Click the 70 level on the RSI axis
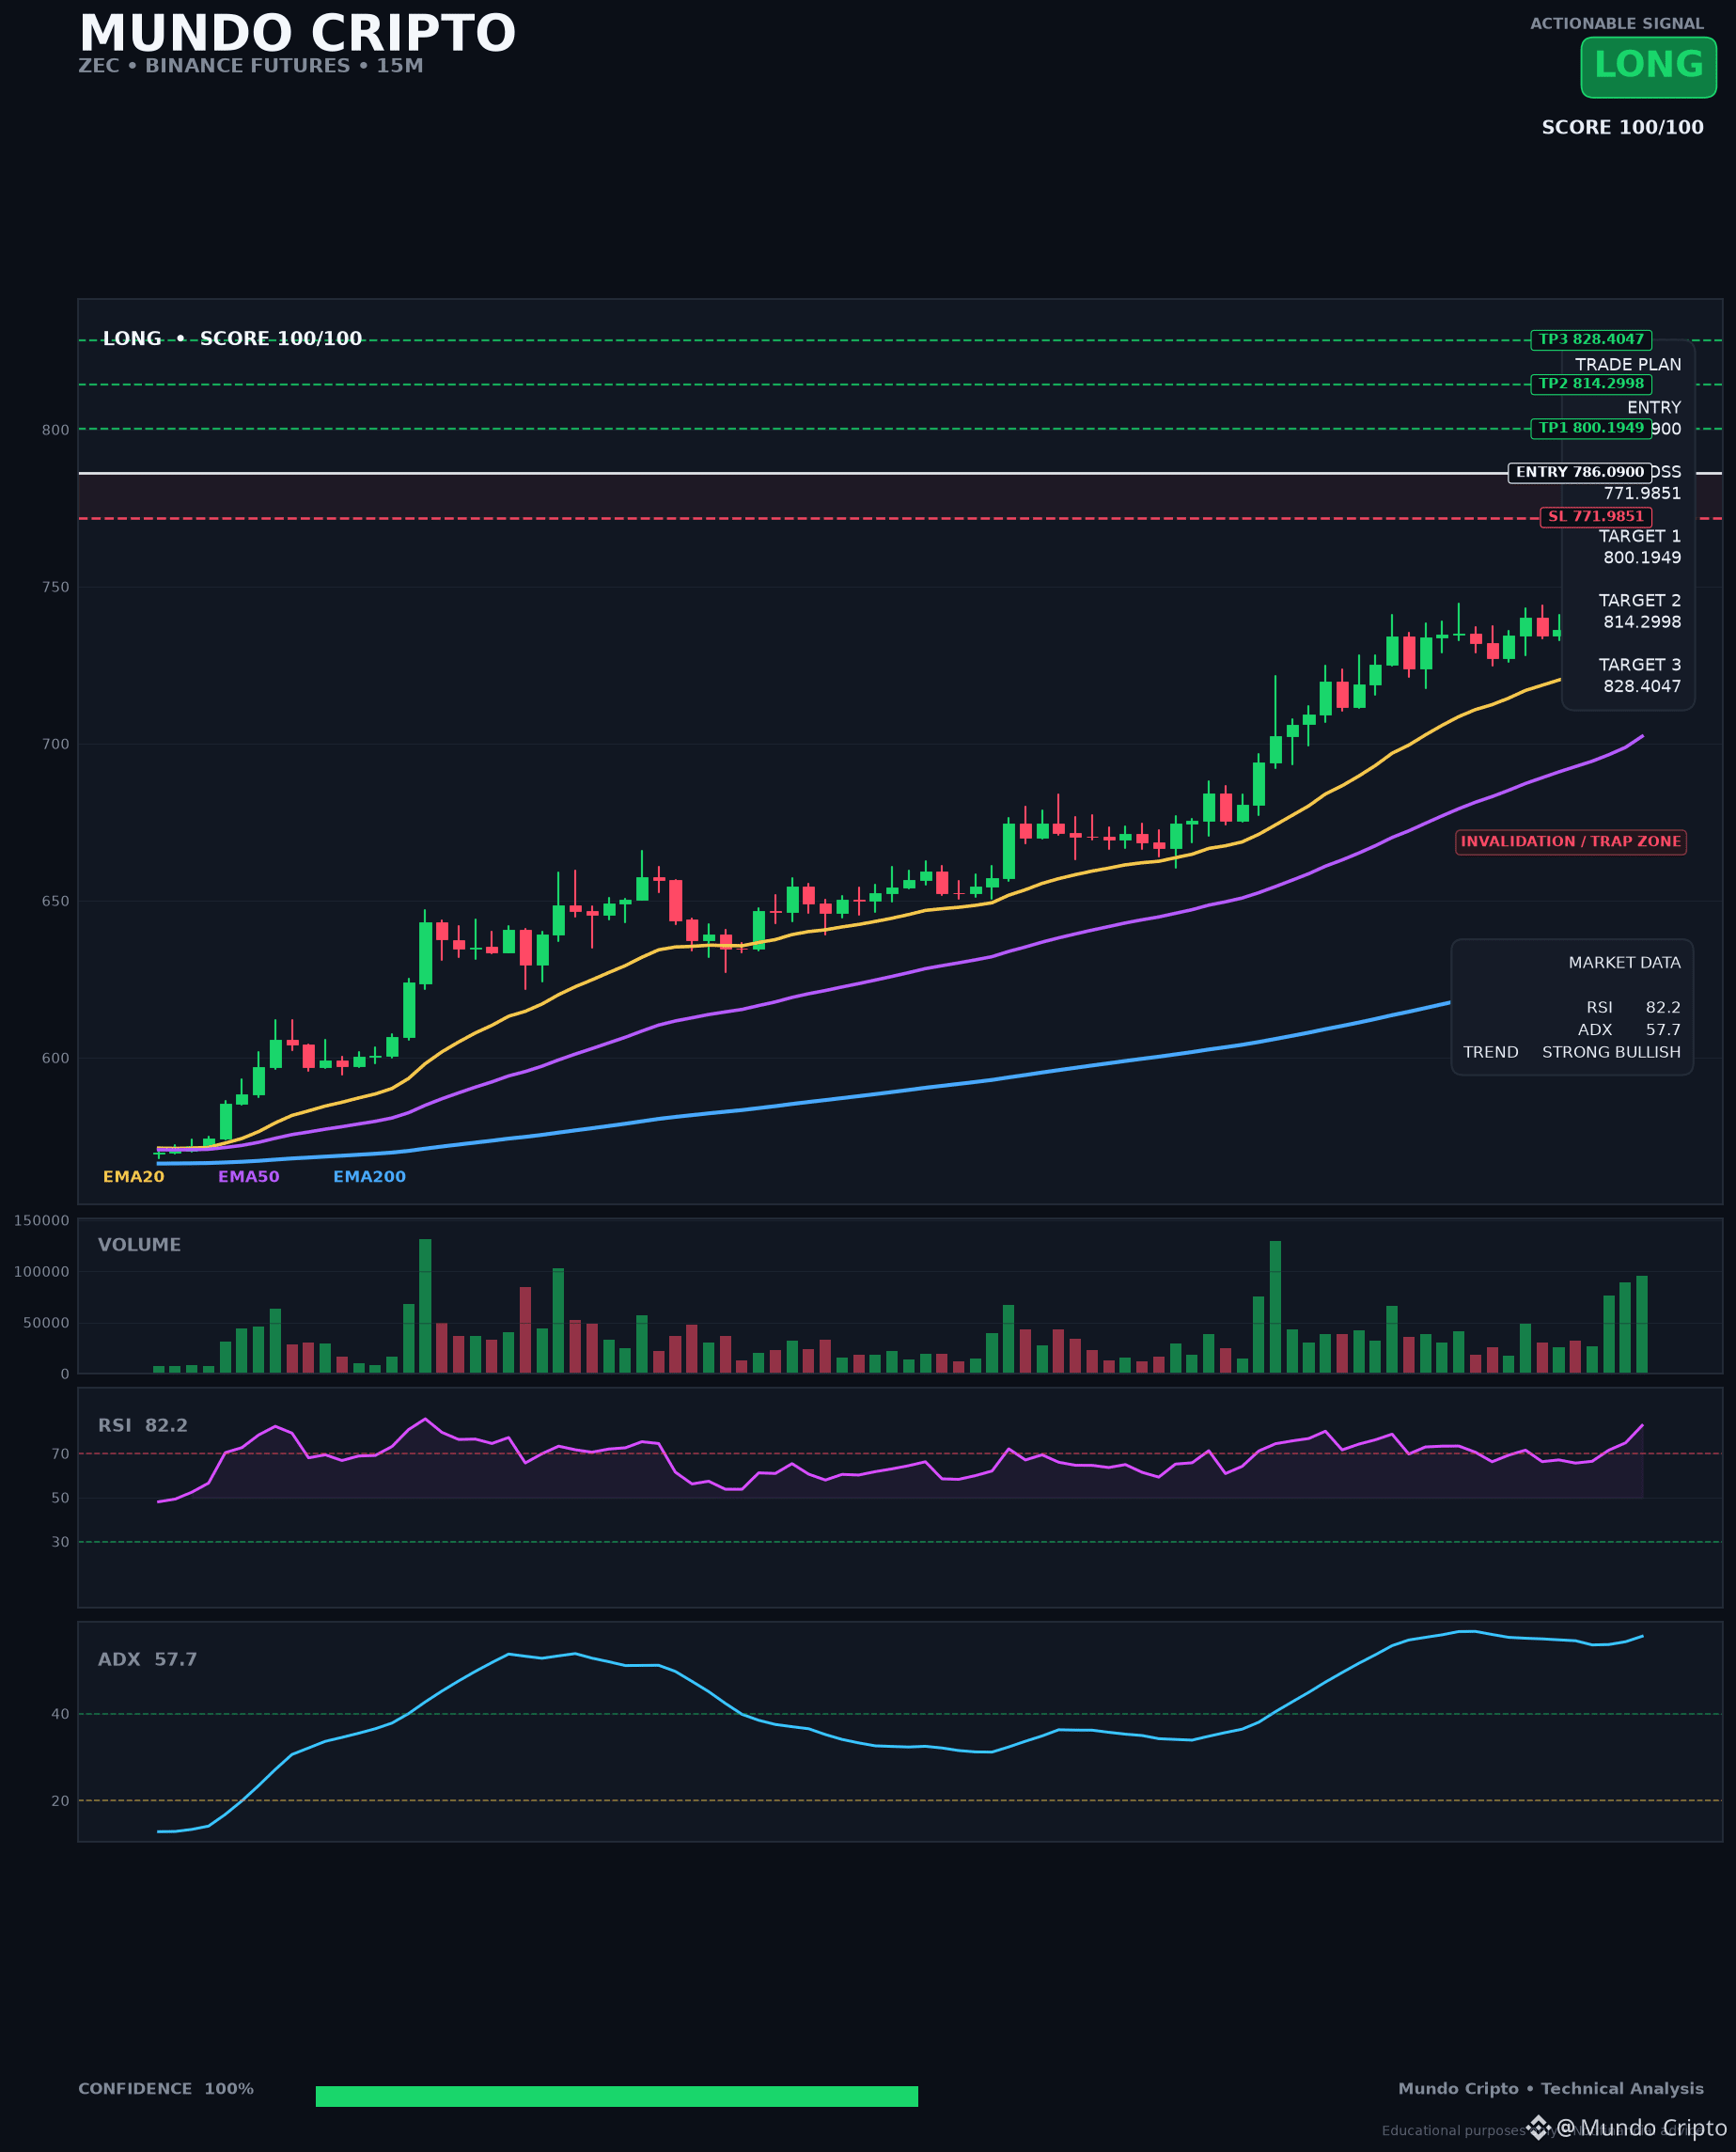This screenshot has height=2152, width=1736. (x=61, y=1454)
